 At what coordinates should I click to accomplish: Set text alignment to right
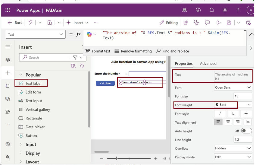[238, 122]
